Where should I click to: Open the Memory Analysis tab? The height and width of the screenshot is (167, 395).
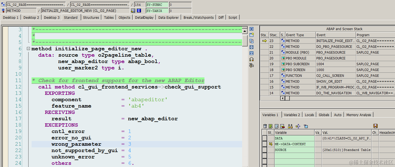[x=359, y=115]
